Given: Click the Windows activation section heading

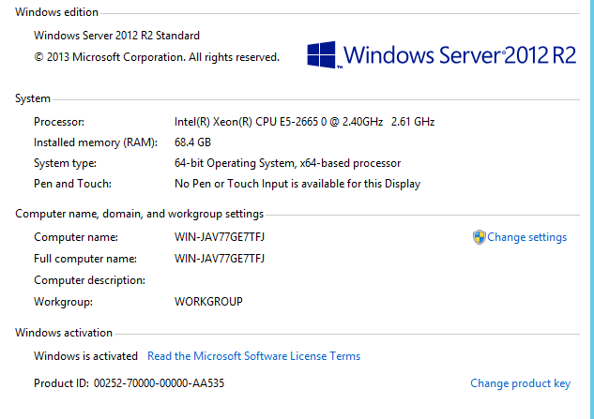Looking at the screenshot, I should (x=64, y=333).
